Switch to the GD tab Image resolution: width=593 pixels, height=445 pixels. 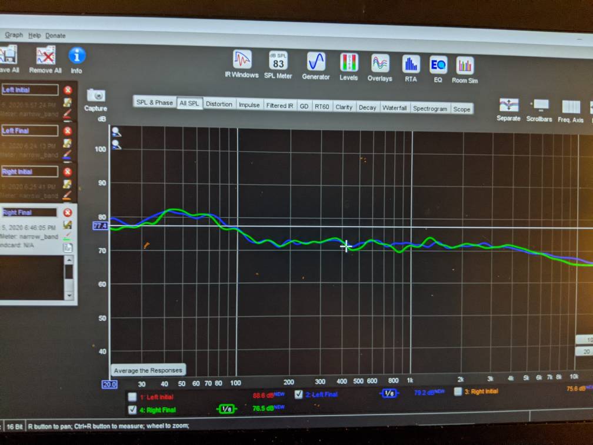pos(304,107)
